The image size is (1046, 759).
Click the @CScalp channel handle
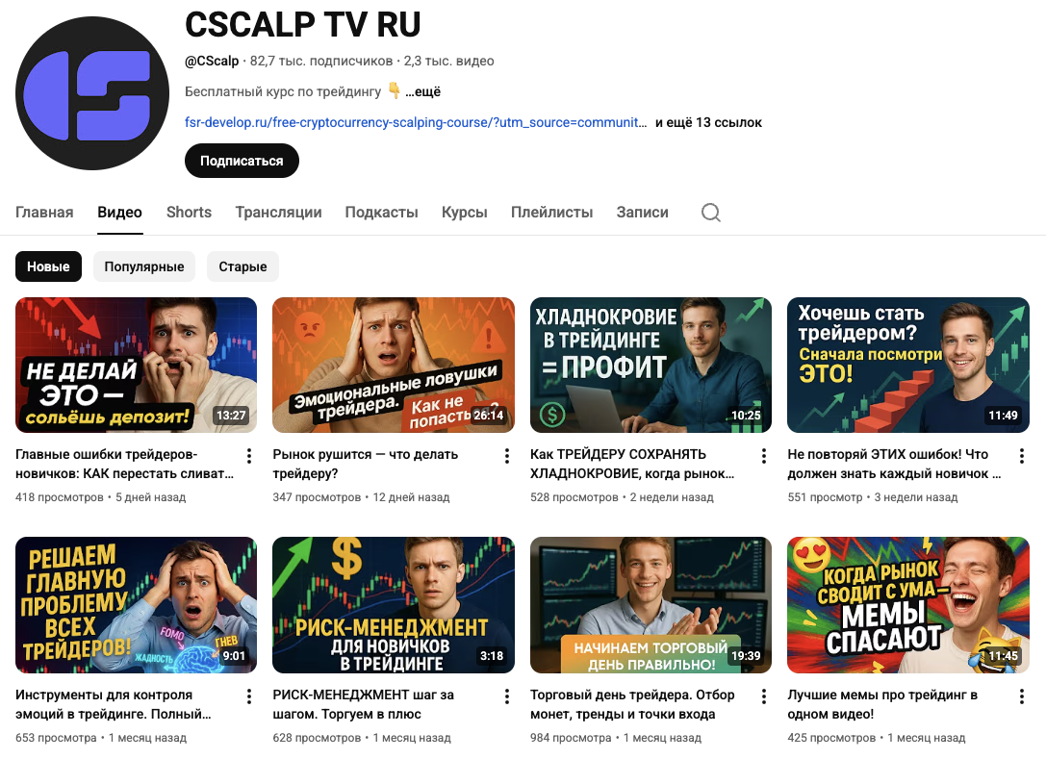pos(212,61)
